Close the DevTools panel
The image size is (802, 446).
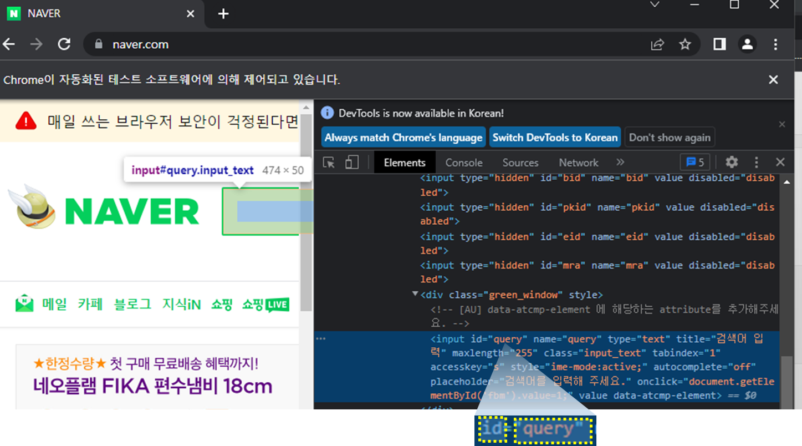click(x=780, y=162)
